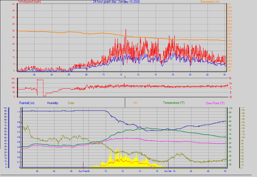Toggle the Humidity series label
Image resolution: width=257 pixels, height=177 pixels.
coord(53,103)
